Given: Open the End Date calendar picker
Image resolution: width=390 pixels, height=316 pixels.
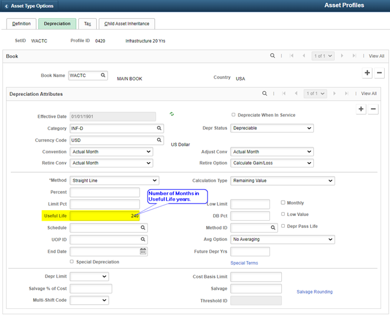Looking at the screenshot, I should click(x=143, y=251).
